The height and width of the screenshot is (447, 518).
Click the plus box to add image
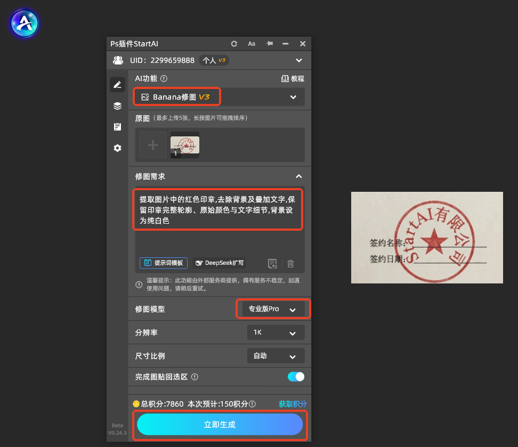153,145
